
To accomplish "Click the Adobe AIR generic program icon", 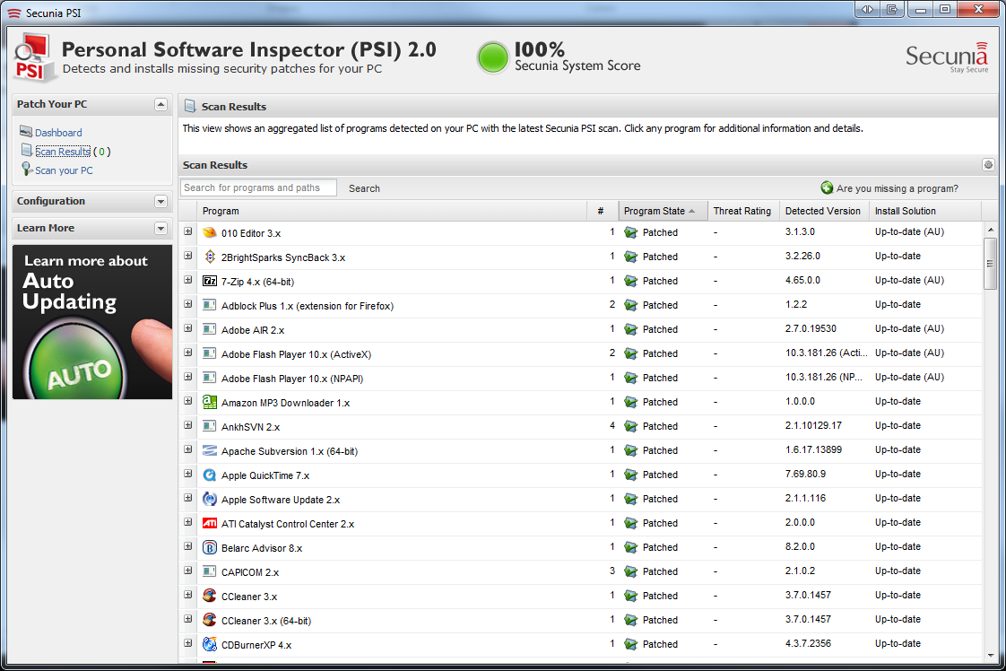I will [209, 329].
